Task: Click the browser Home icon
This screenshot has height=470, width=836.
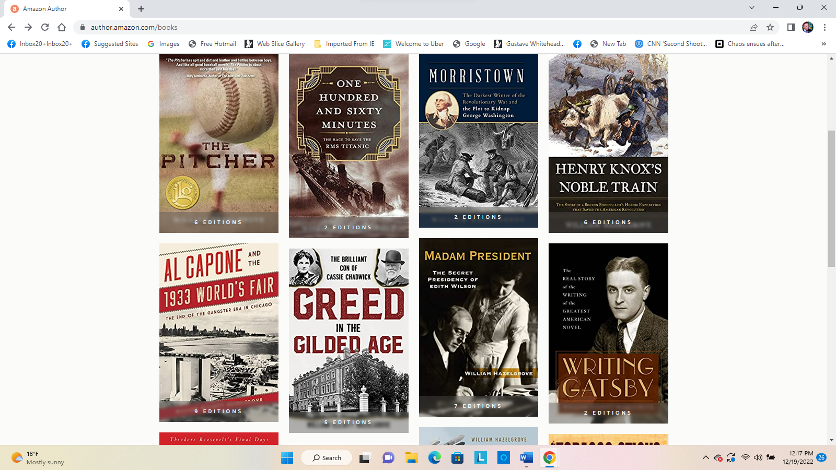Action: coord(62,27)
